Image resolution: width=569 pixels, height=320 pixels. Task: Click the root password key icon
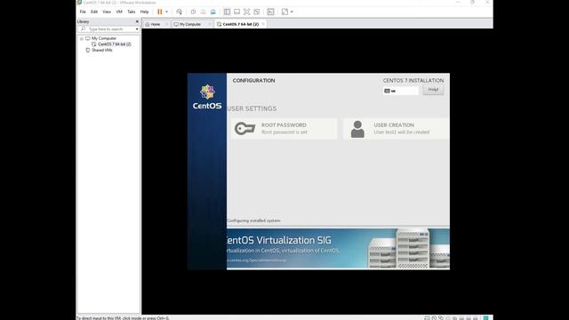point(245,128)
